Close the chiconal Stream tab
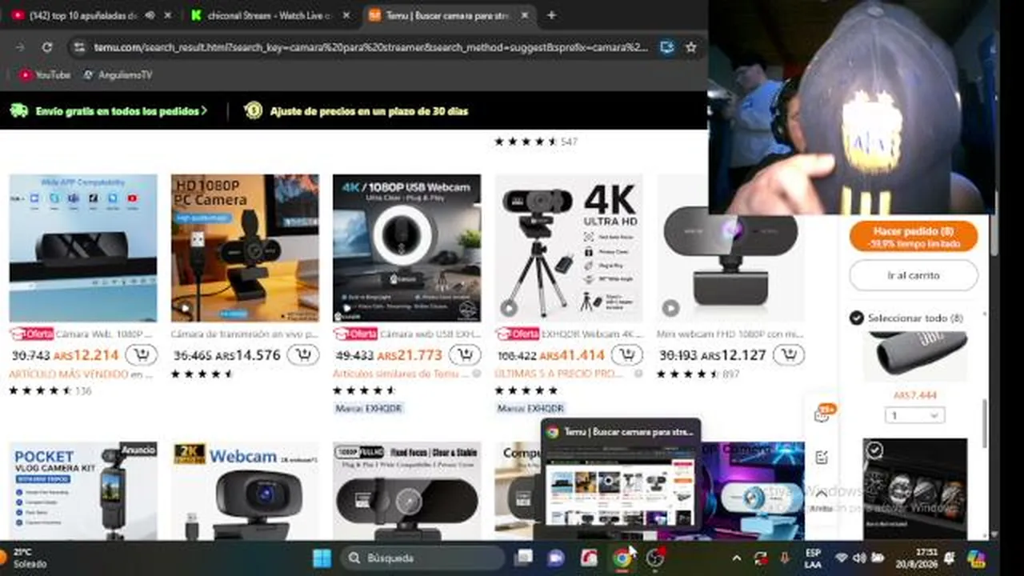1024x576 pixels. coord(345,15)
